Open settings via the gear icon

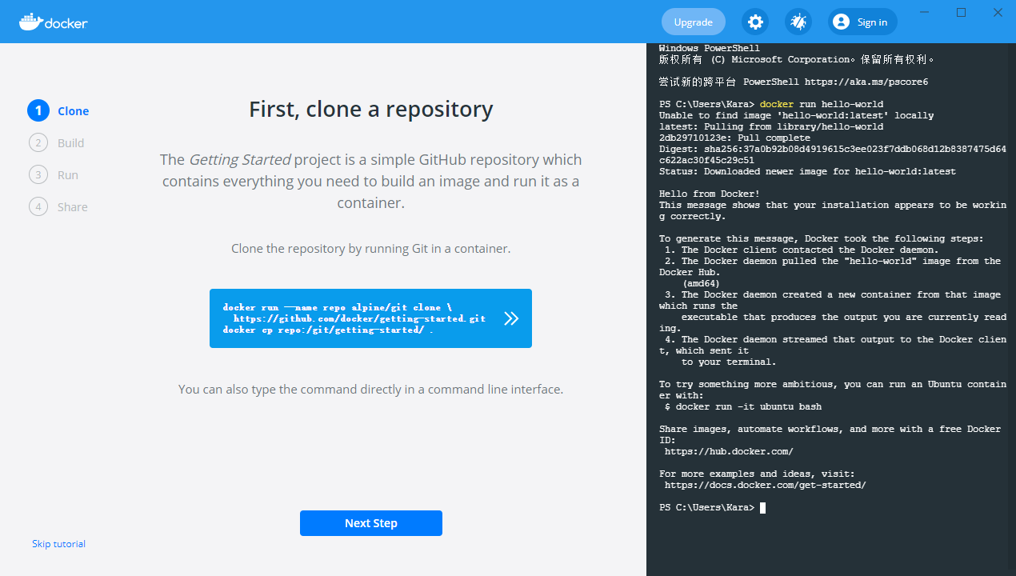(x=755, y=22)
